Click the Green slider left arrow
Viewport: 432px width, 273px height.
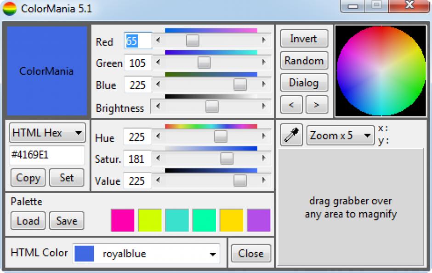[158, 62]
